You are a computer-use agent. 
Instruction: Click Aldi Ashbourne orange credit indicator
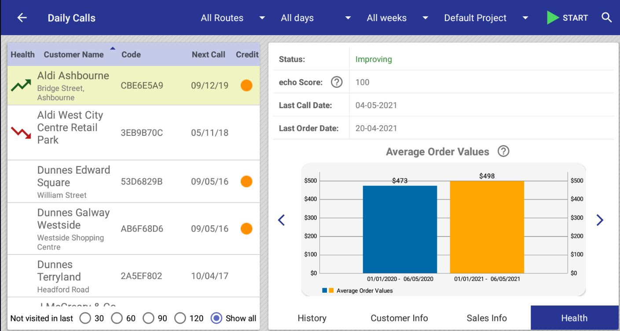click(246, 85)
